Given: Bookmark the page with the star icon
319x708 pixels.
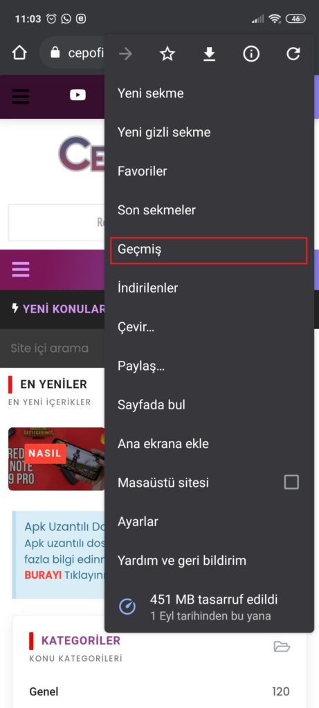Looking at the screenshot, I should coord(167,55).
